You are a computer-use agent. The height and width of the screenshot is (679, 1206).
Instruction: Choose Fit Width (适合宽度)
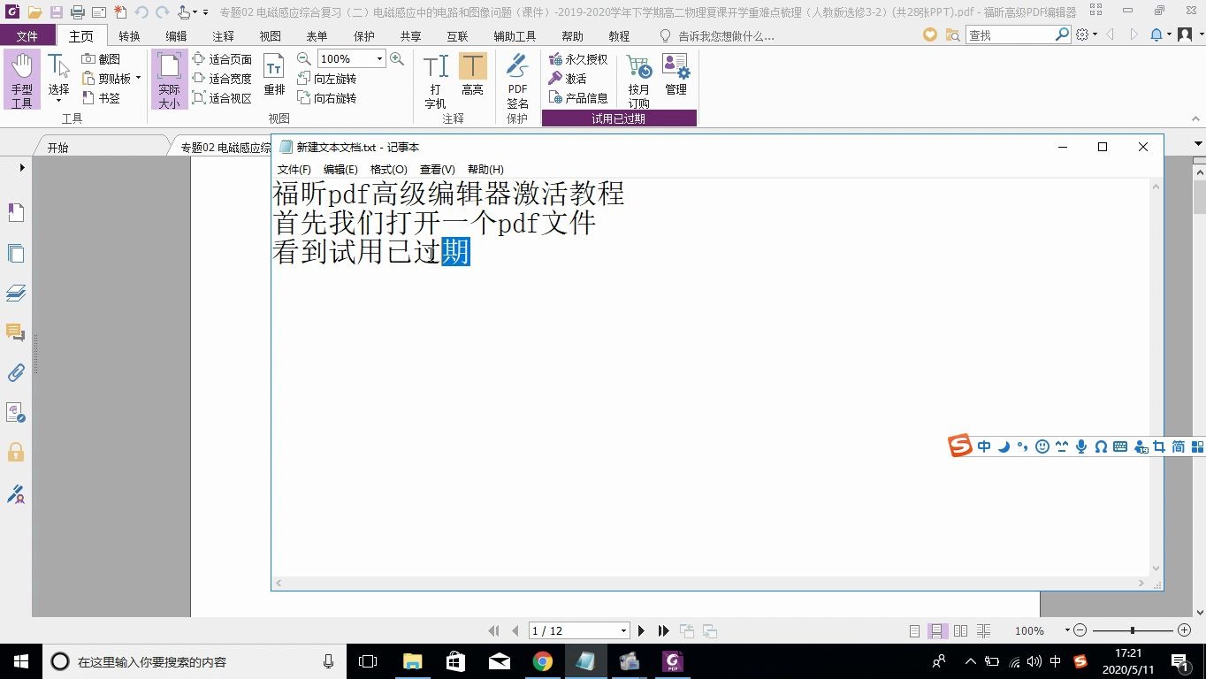click(222, 79)
